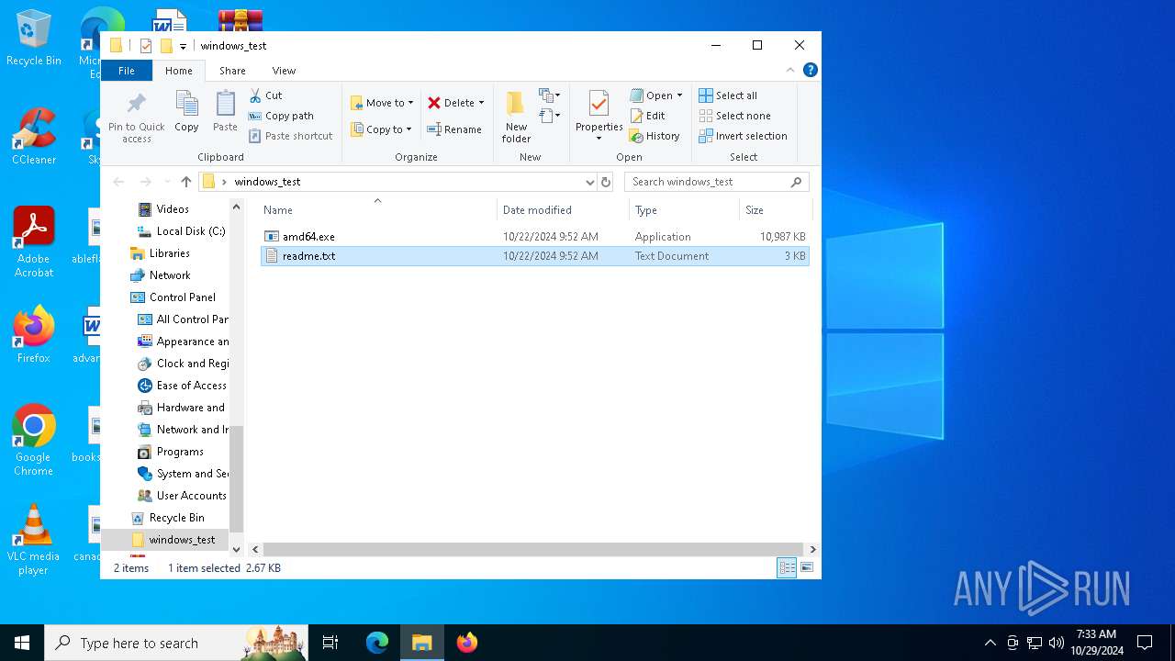Open the Move to dropdown
Image resolution: width=1175 pixels, height=661 pixels.
(x=382, y=103)
